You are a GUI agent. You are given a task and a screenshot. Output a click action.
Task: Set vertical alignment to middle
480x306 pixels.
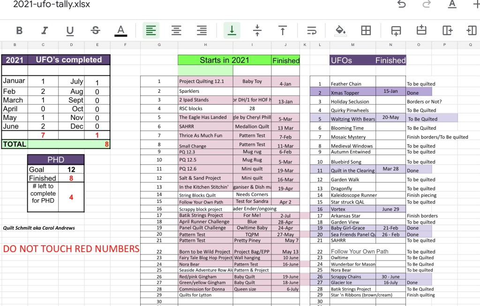click(257, 30)
